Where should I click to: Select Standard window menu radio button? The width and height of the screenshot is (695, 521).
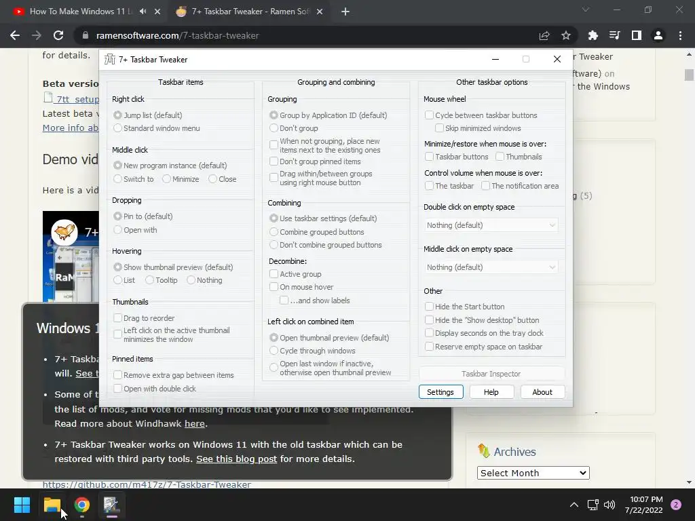[117, 128]
